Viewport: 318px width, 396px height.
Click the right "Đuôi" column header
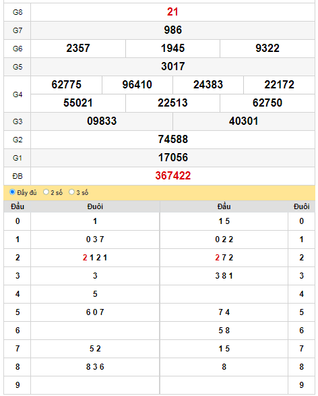click(x=301, y=206)
